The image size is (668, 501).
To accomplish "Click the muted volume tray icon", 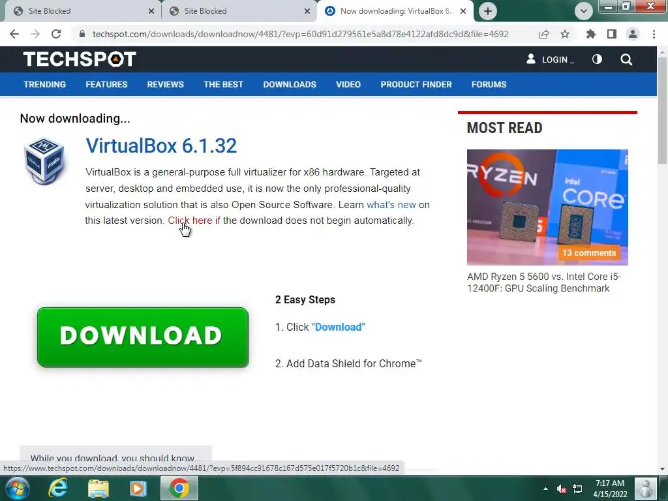I will coord(562,489).
